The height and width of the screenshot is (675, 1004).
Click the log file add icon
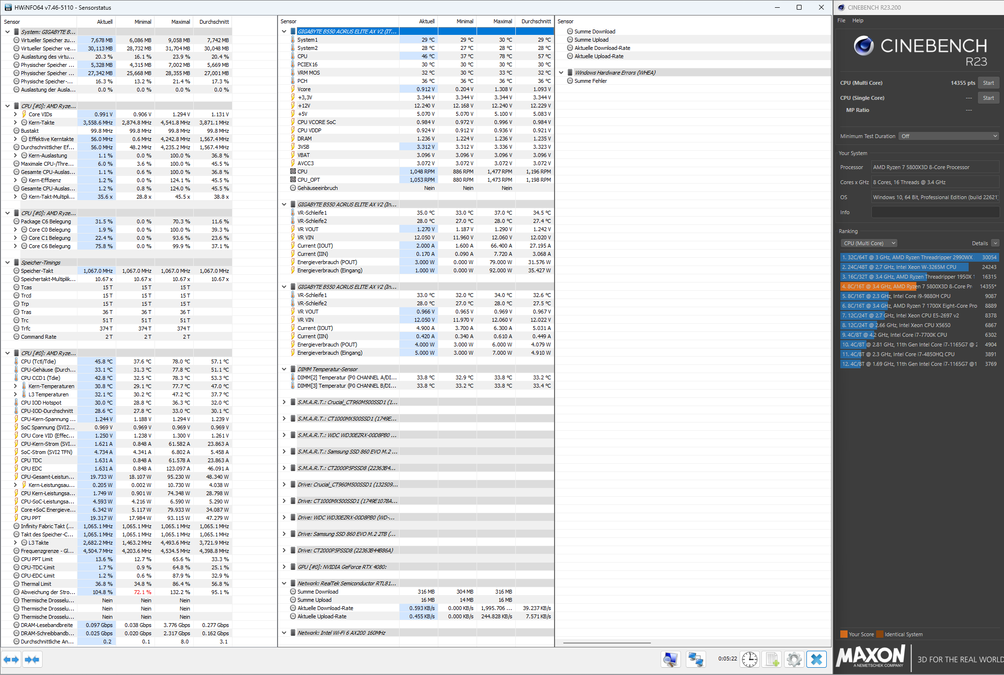click(x=772, y=659)
